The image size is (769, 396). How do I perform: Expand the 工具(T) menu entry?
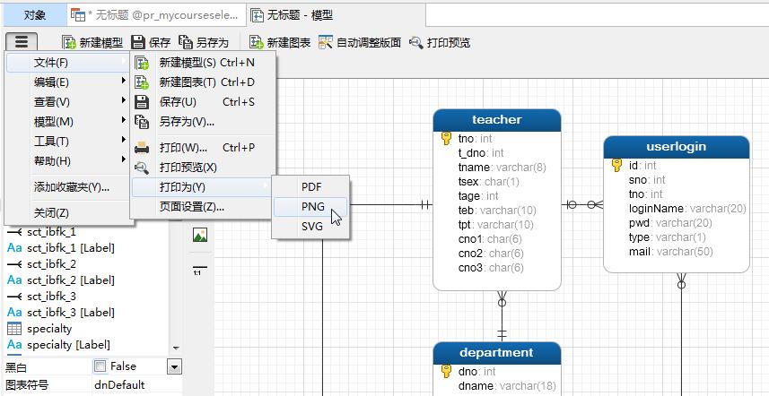(67, 142)
